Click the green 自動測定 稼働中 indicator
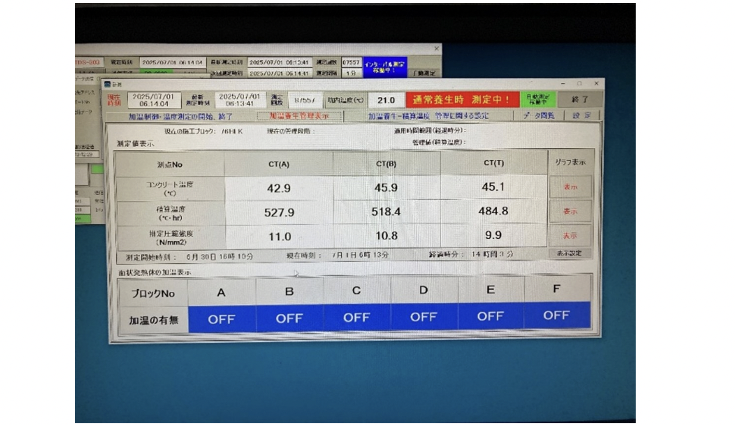This screenshot has width=735, height=425. (538, 99)
